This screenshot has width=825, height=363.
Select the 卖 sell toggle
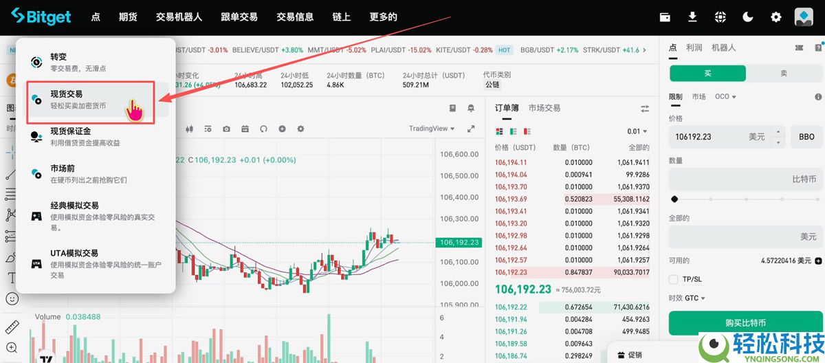coord(784,73)
